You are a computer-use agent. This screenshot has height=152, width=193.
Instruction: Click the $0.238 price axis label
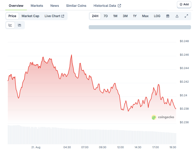(184, 109)
